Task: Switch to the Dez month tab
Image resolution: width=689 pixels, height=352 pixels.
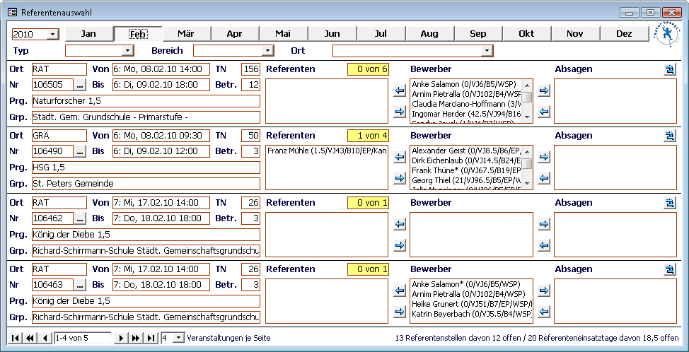Action: pyautogui.click(x=624, y=34)
